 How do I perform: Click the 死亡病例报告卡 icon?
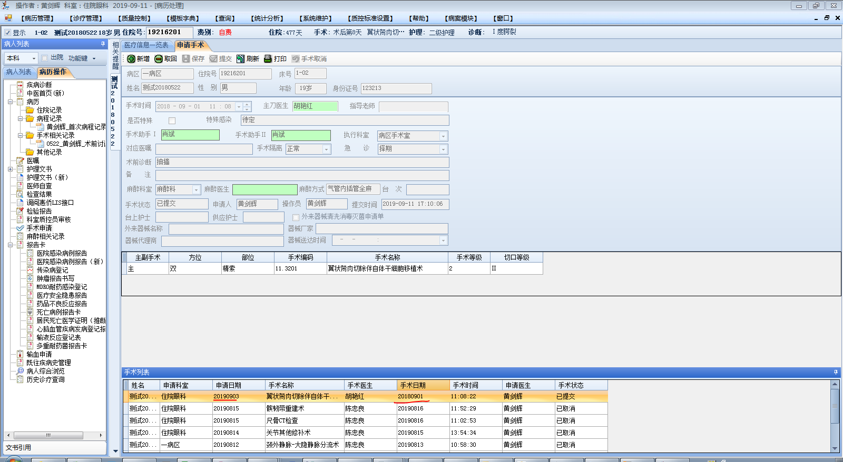point(30,312)
